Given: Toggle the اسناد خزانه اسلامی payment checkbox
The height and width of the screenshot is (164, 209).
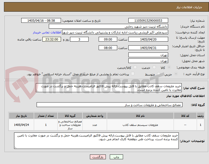Looking at the screenshot, I should [x=133, y=74].
